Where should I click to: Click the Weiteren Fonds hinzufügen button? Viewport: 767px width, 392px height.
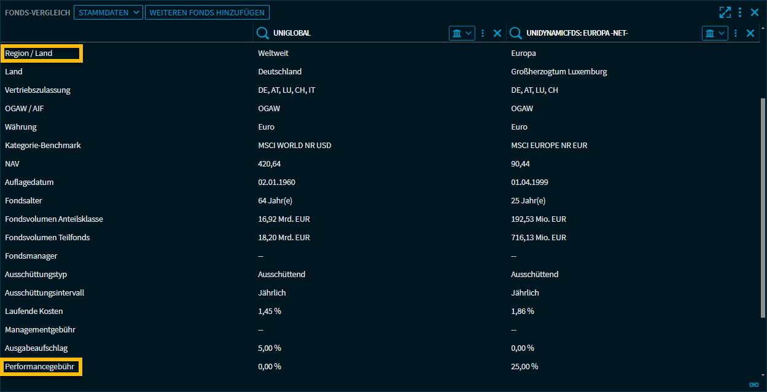[x=207, y=12]
